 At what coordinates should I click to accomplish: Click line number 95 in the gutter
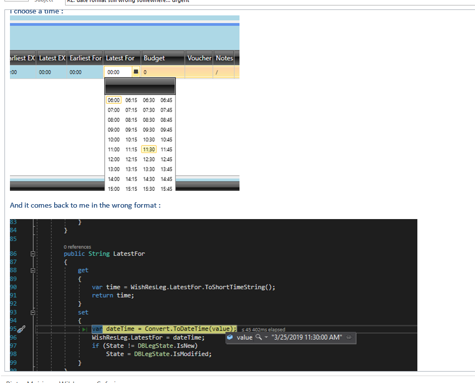[x=13, y=329]
